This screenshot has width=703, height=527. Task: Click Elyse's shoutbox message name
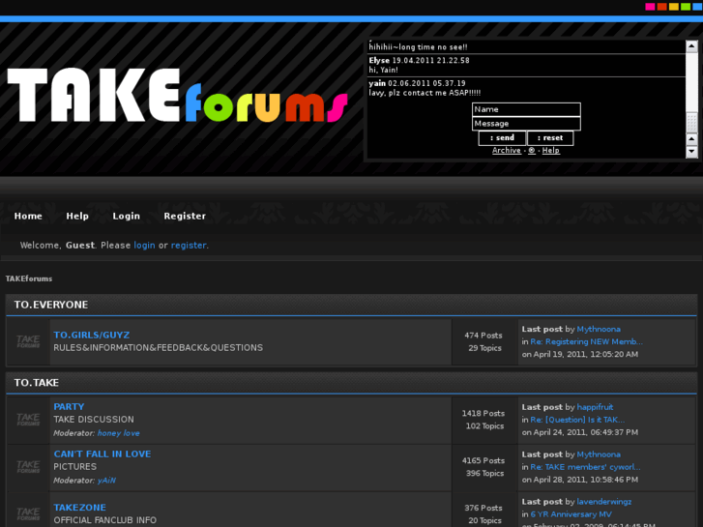pyautogui.click(x=379, y=61)
